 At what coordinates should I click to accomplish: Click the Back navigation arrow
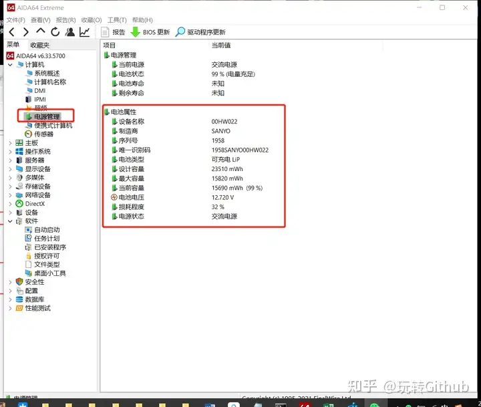(11, 32)
